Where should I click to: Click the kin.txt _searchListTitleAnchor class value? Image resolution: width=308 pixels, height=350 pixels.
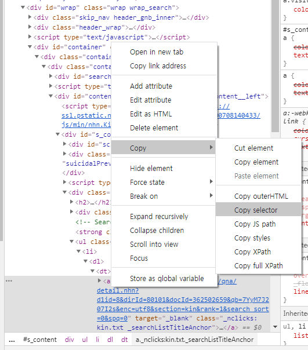[155, 327]
